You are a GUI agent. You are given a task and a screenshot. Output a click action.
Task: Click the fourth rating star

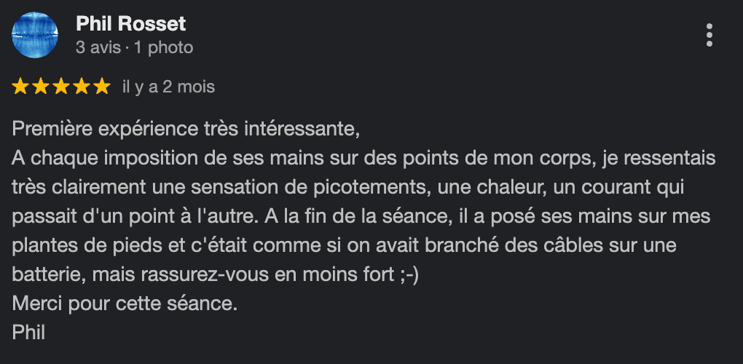pos(82,87)
